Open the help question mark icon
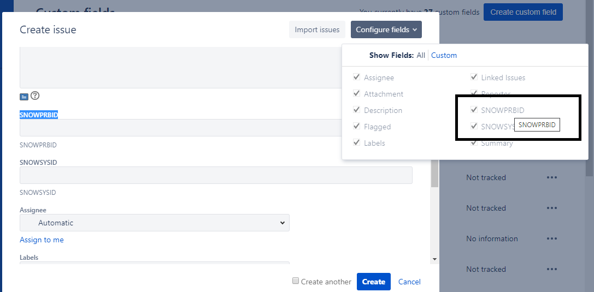Viewport: 594px width, 292px height. (35, 96)
